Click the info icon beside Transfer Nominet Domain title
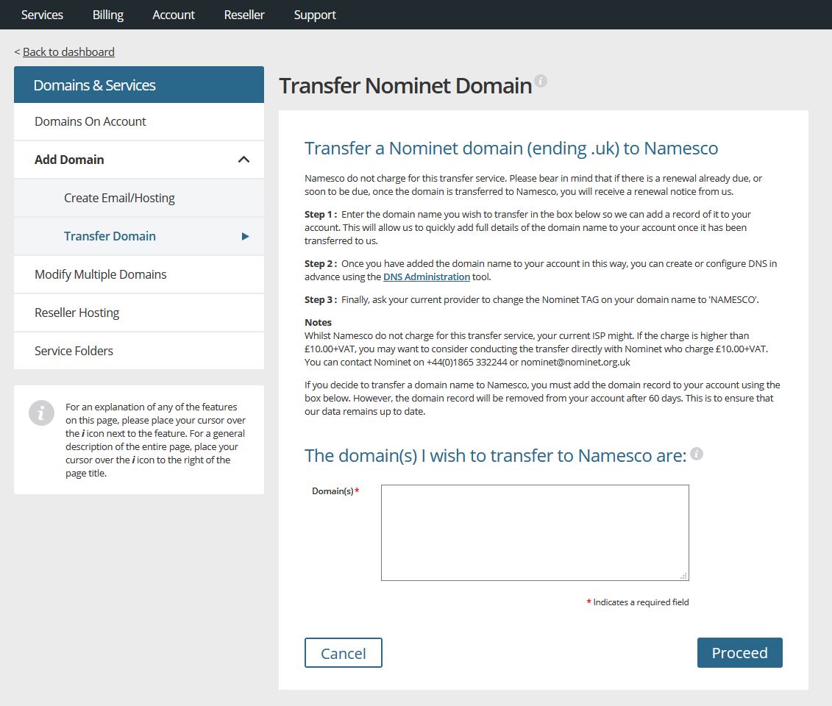Image resolution: width=832 pixels, height=706 pixels. click(x=541, y=81)
